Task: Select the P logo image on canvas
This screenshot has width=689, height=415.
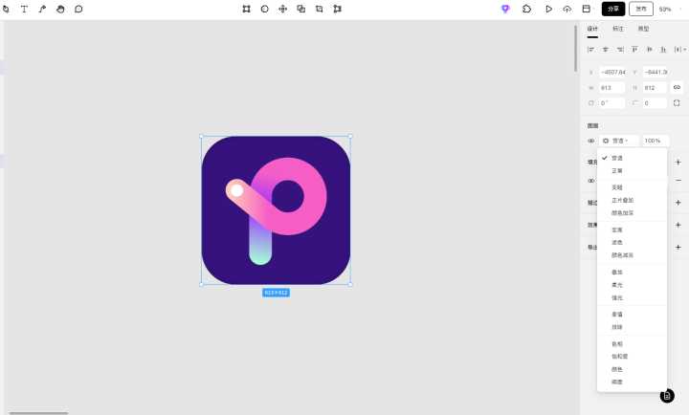Action: click(276, 210)
